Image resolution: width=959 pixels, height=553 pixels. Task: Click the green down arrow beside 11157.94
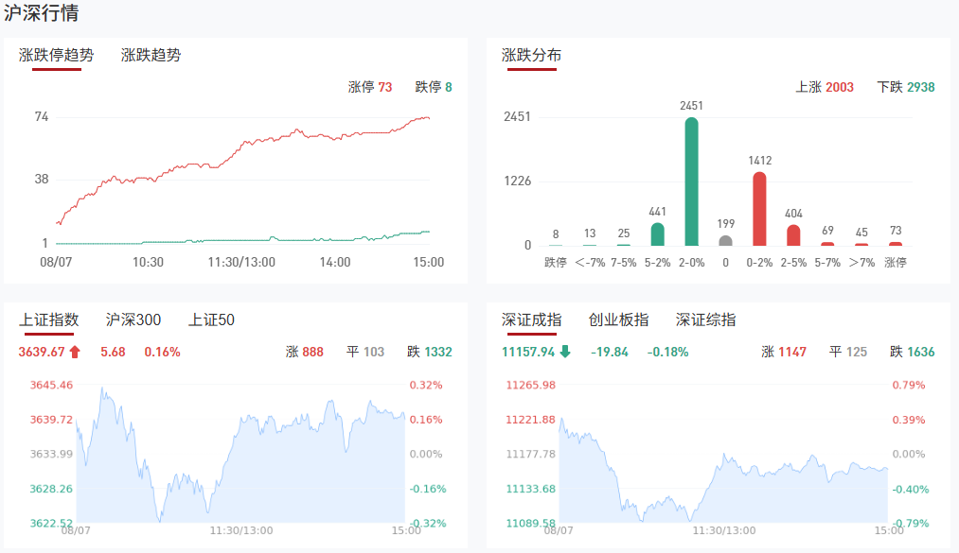coord(565,353)
